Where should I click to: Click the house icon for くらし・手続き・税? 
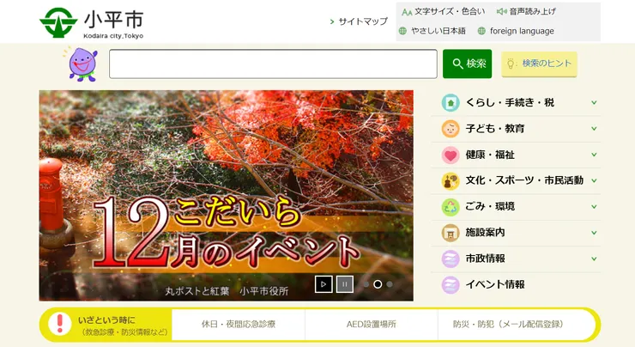pyautogui.click(x=451, y=102)
